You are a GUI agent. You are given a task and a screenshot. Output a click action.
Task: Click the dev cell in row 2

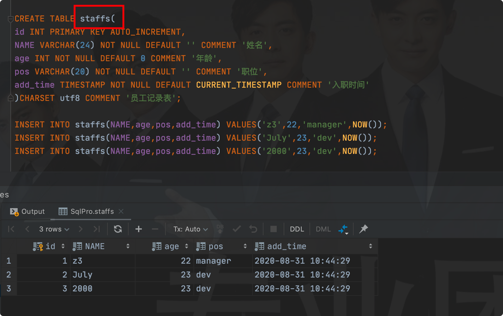(223, 275)
